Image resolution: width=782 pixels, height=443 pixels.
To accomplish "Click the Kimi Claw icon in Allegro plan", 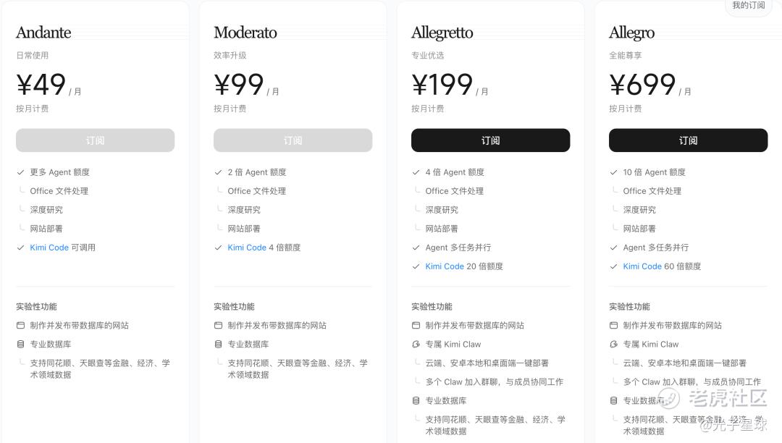I will 613,345.
